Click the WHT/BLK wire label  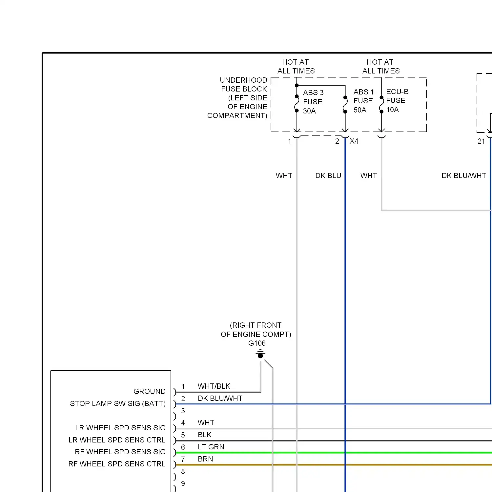click(x=214, y=386)
